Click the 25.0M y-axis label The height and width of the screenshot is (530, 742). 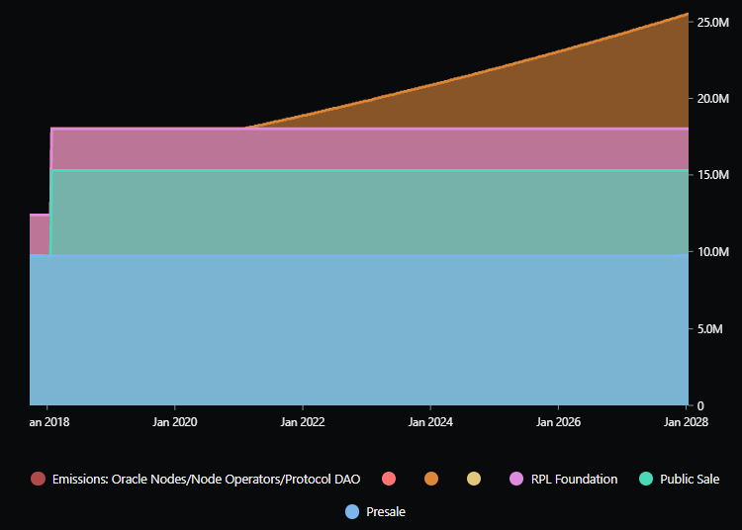point(714,22)
